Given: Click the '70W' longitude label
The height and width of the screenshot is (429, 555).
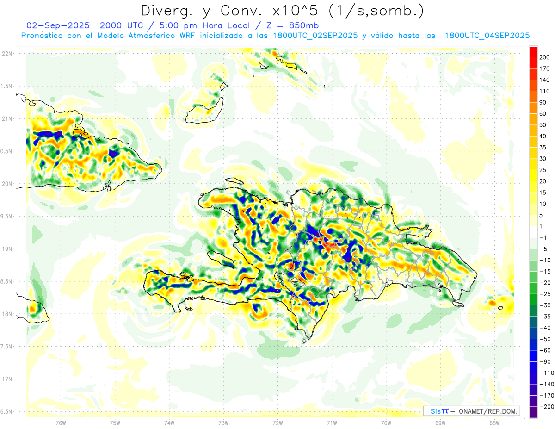Looking at the screenshot, I should coord(386,423).
